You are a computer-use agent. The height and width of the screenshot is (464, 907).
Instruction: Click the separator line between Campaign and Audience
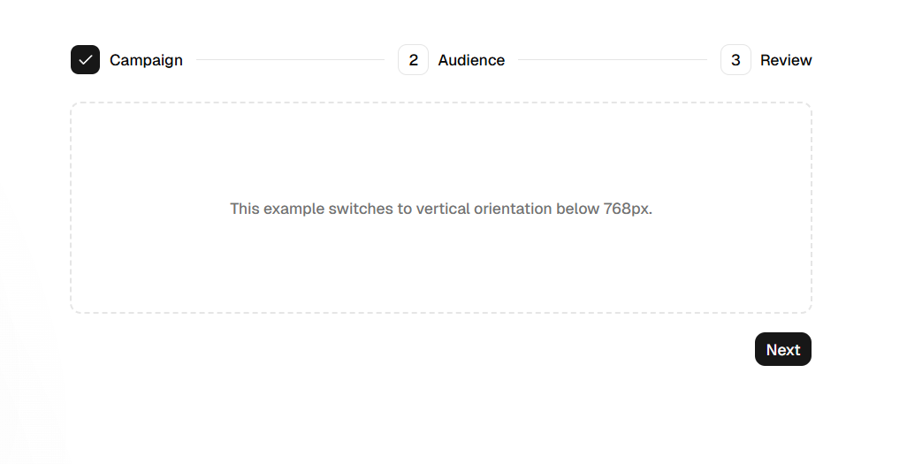(x=290, y=59)
